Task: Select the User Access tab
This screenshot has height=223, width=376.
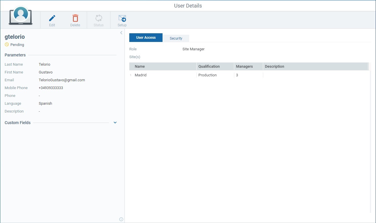Action: [146, 38]
